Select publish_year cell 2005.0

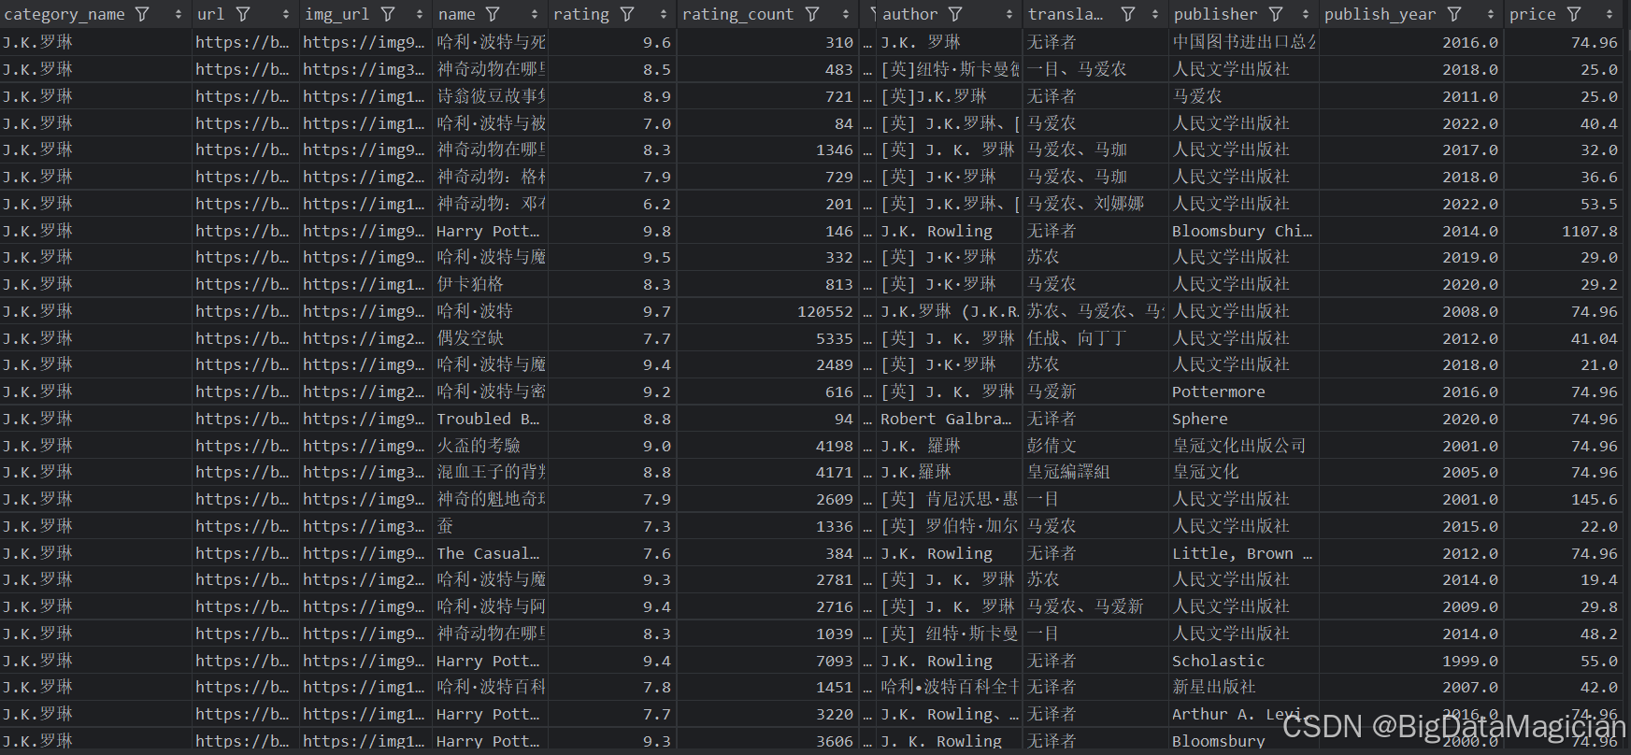1470,472
